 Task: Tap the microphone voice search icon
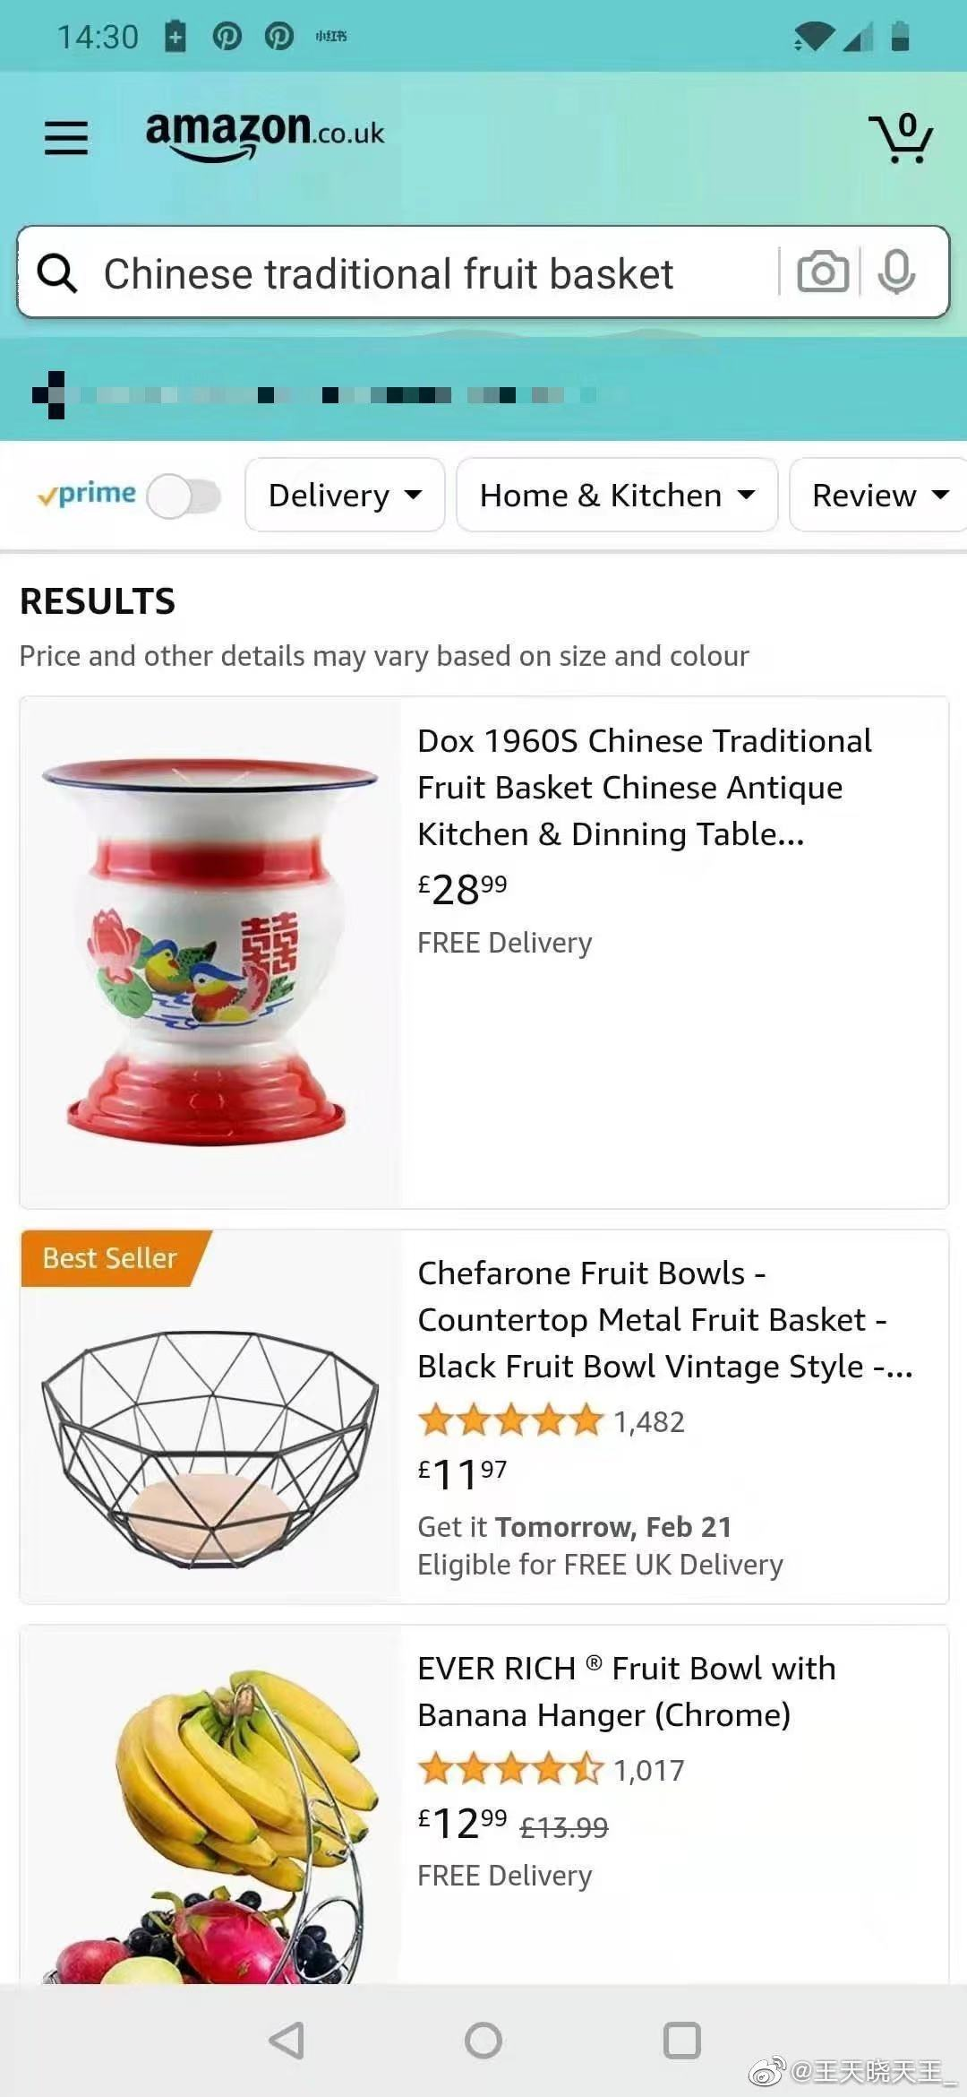[896, 272]
